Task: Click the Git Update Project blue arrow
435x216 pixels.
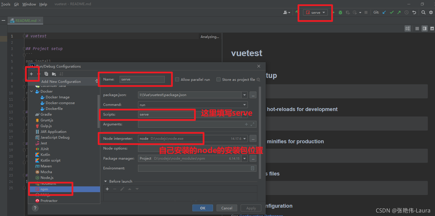Action: [384, 12]
